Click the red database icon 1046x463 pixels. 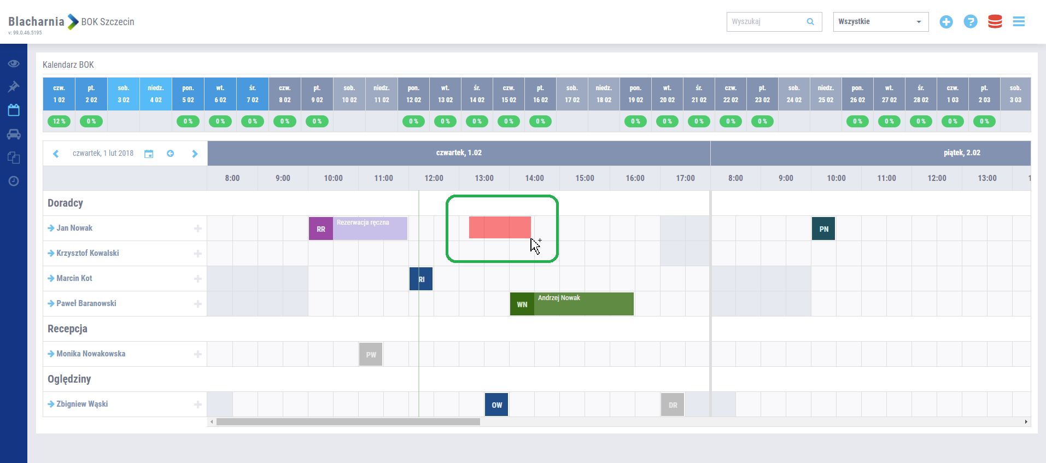[995, 22]
